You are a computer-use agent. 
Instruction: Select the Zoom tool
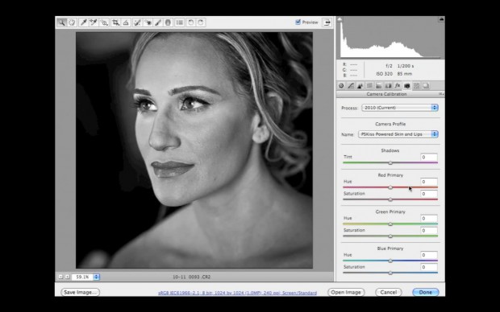point(61,23)
